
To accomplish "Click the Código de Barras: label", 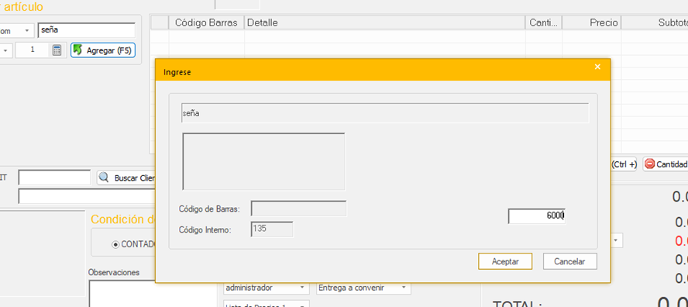I will coord(209,209).
